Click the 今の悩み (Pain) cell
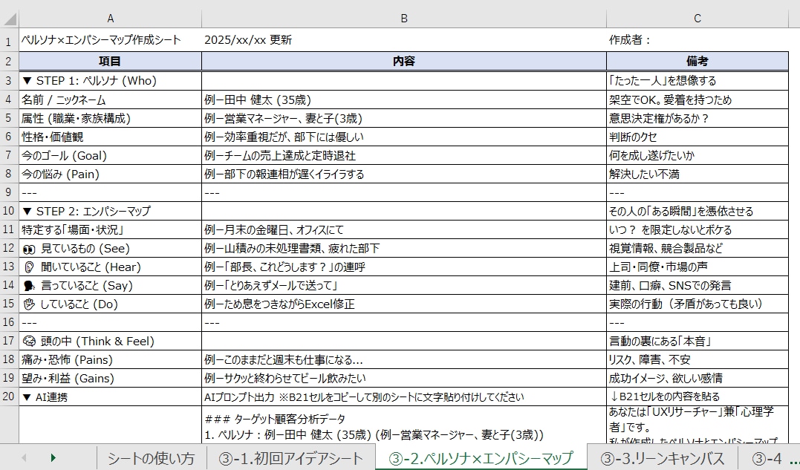The width and height of the screenshot is (800, 470). [110, 174]
